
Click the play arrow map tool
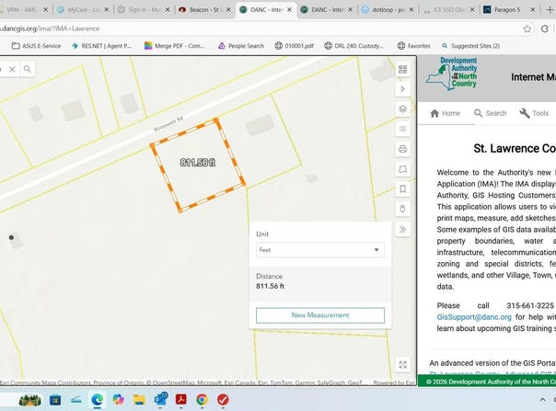[402, 89]
